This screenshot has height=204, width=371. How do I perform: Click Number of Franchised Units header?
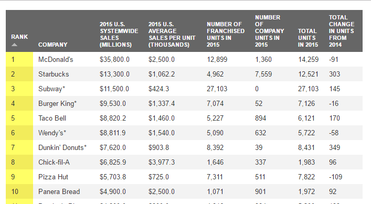pyautogui.click(x=226, y=35)
